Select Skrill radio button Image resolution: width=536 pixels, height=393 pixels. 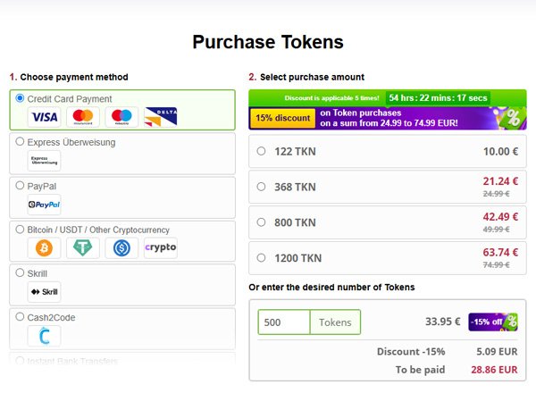(20, 272)
